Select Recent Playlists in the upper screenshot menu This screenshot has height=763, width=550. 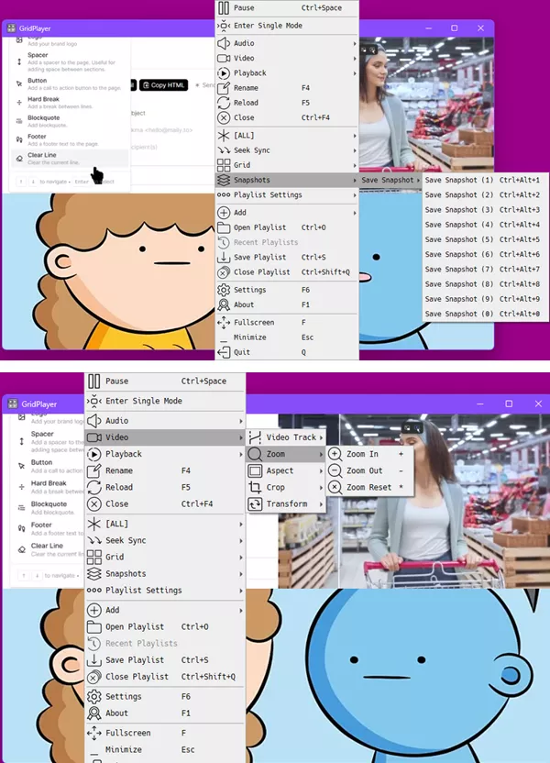coord(287,242)
